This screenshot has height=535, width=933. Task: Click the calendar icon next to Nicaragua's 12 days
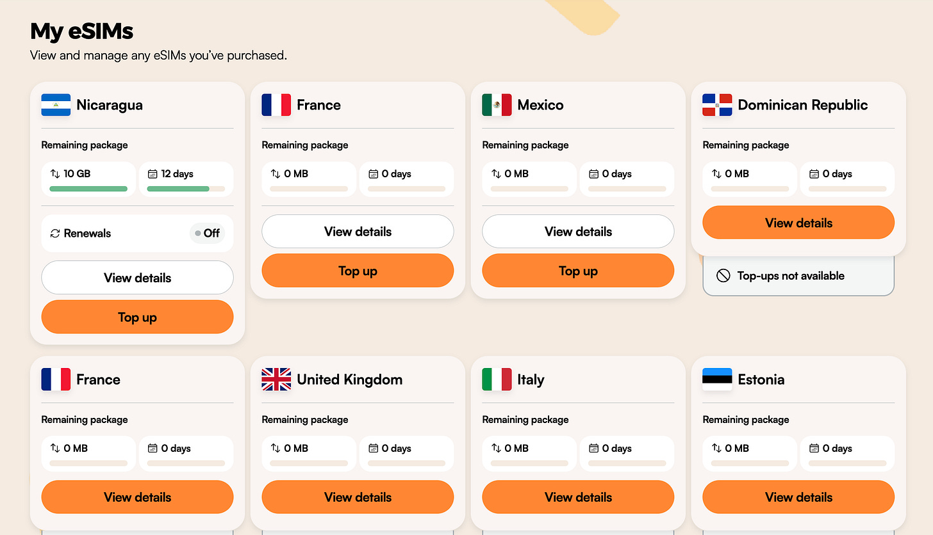[153, 173]
